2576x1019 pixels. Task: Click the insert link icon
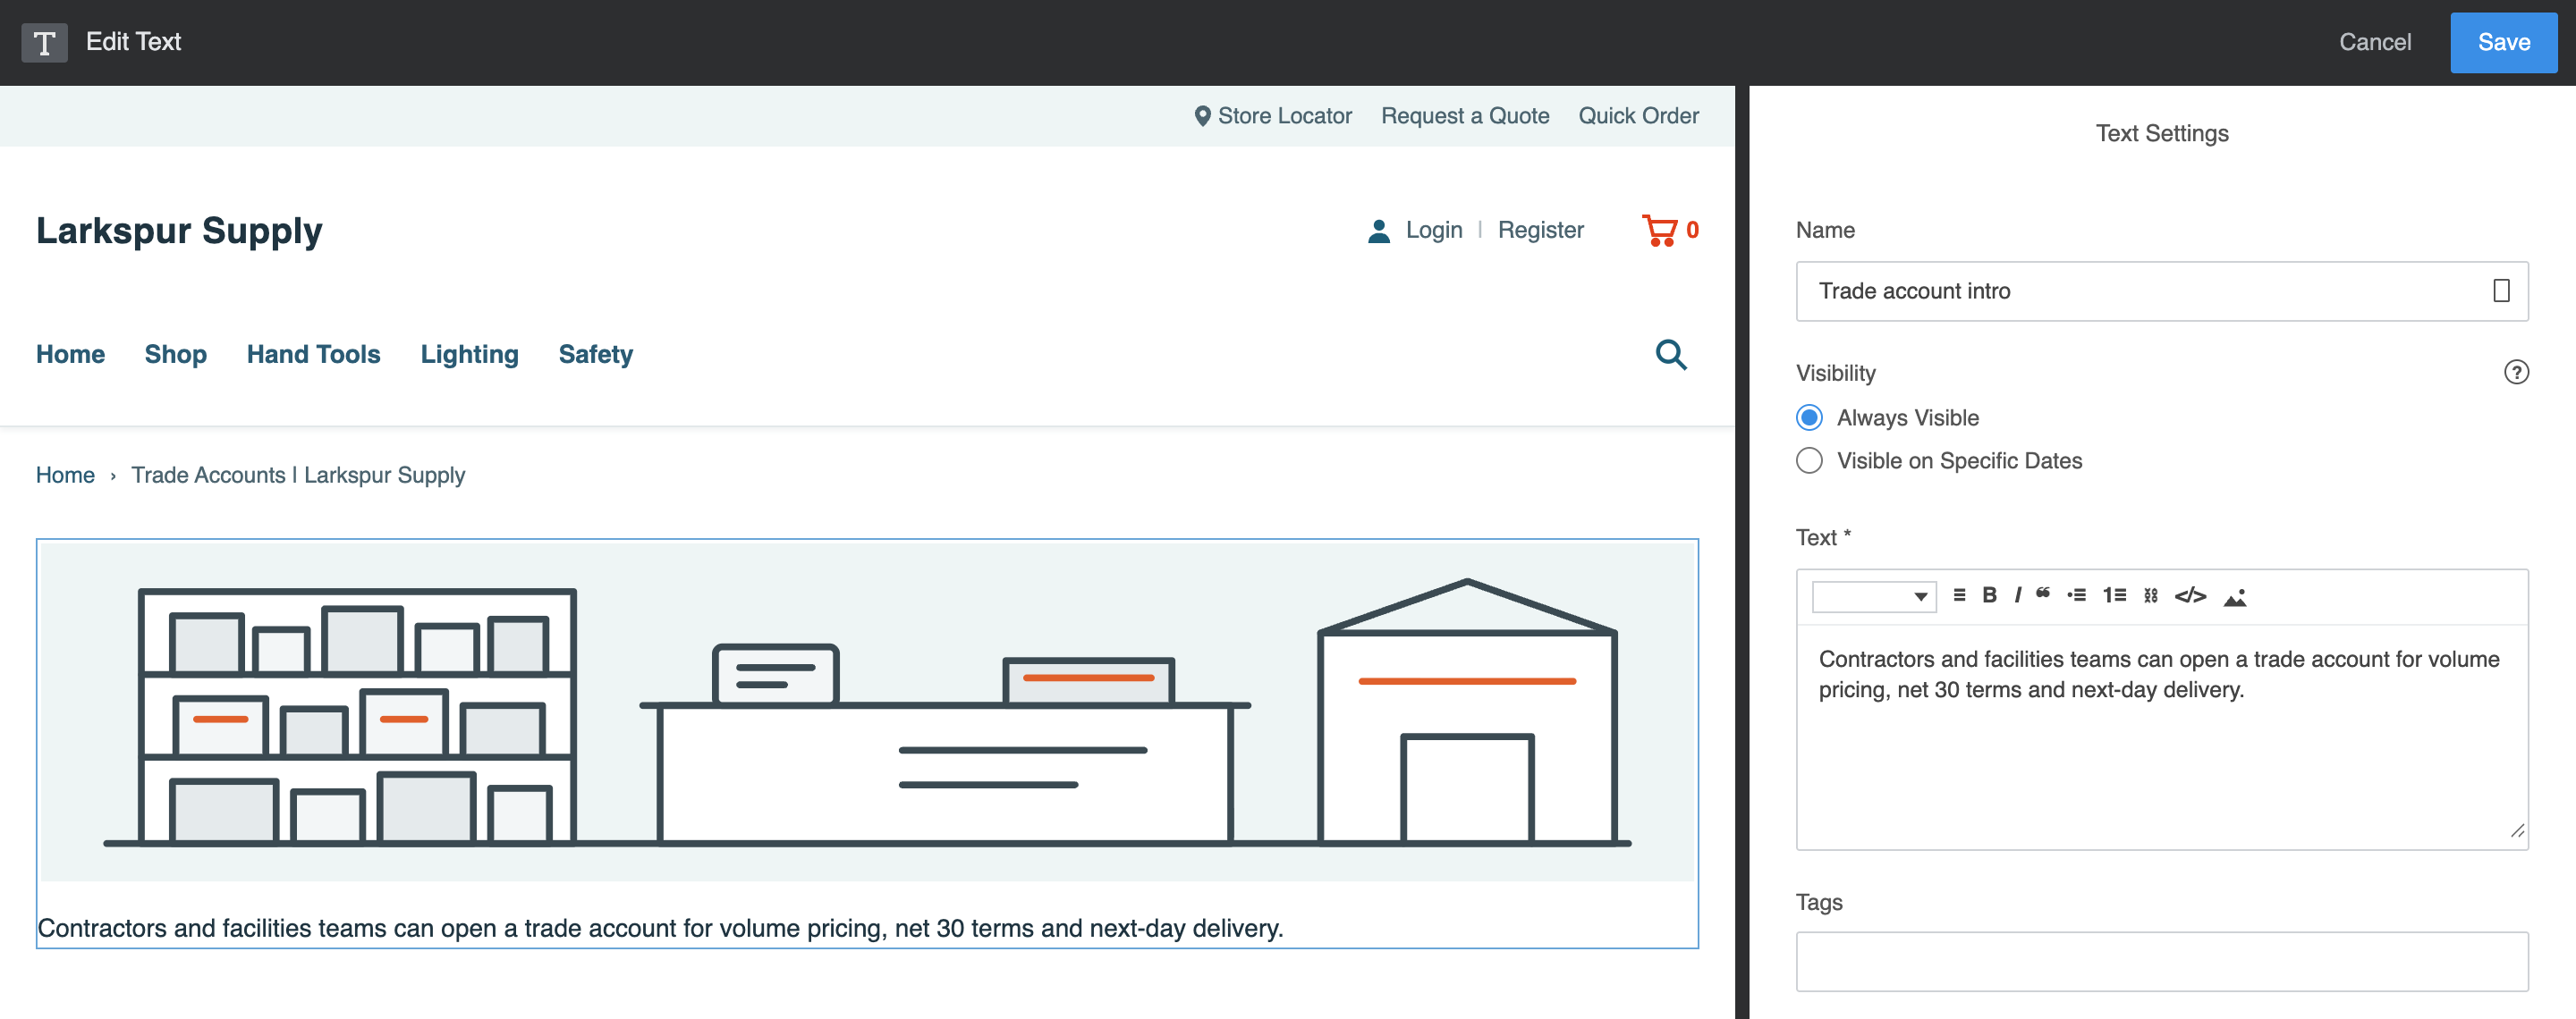coord(2150,595)
